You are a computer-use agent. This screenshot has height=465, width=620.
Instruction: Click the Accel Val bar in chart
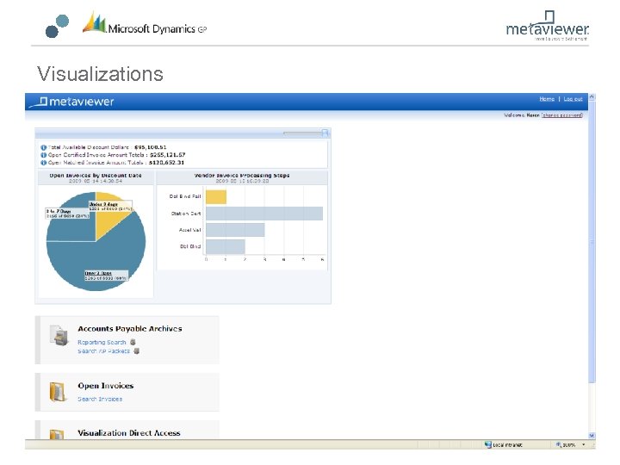click(235, 230)
